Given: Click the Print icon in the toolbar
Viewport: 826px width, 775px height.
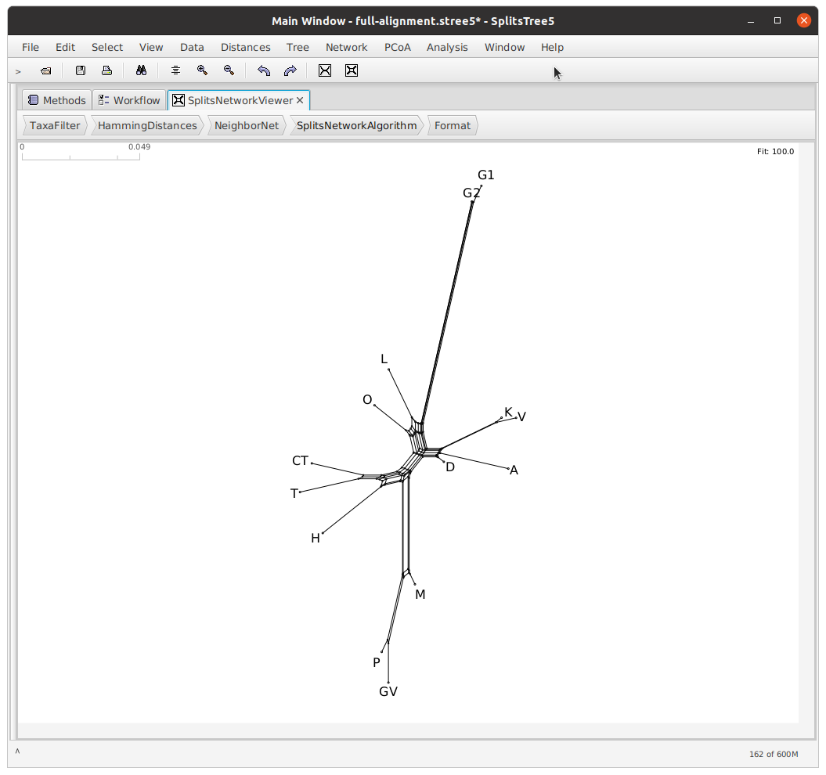Looking at the screenshot, I should [106, 70].
